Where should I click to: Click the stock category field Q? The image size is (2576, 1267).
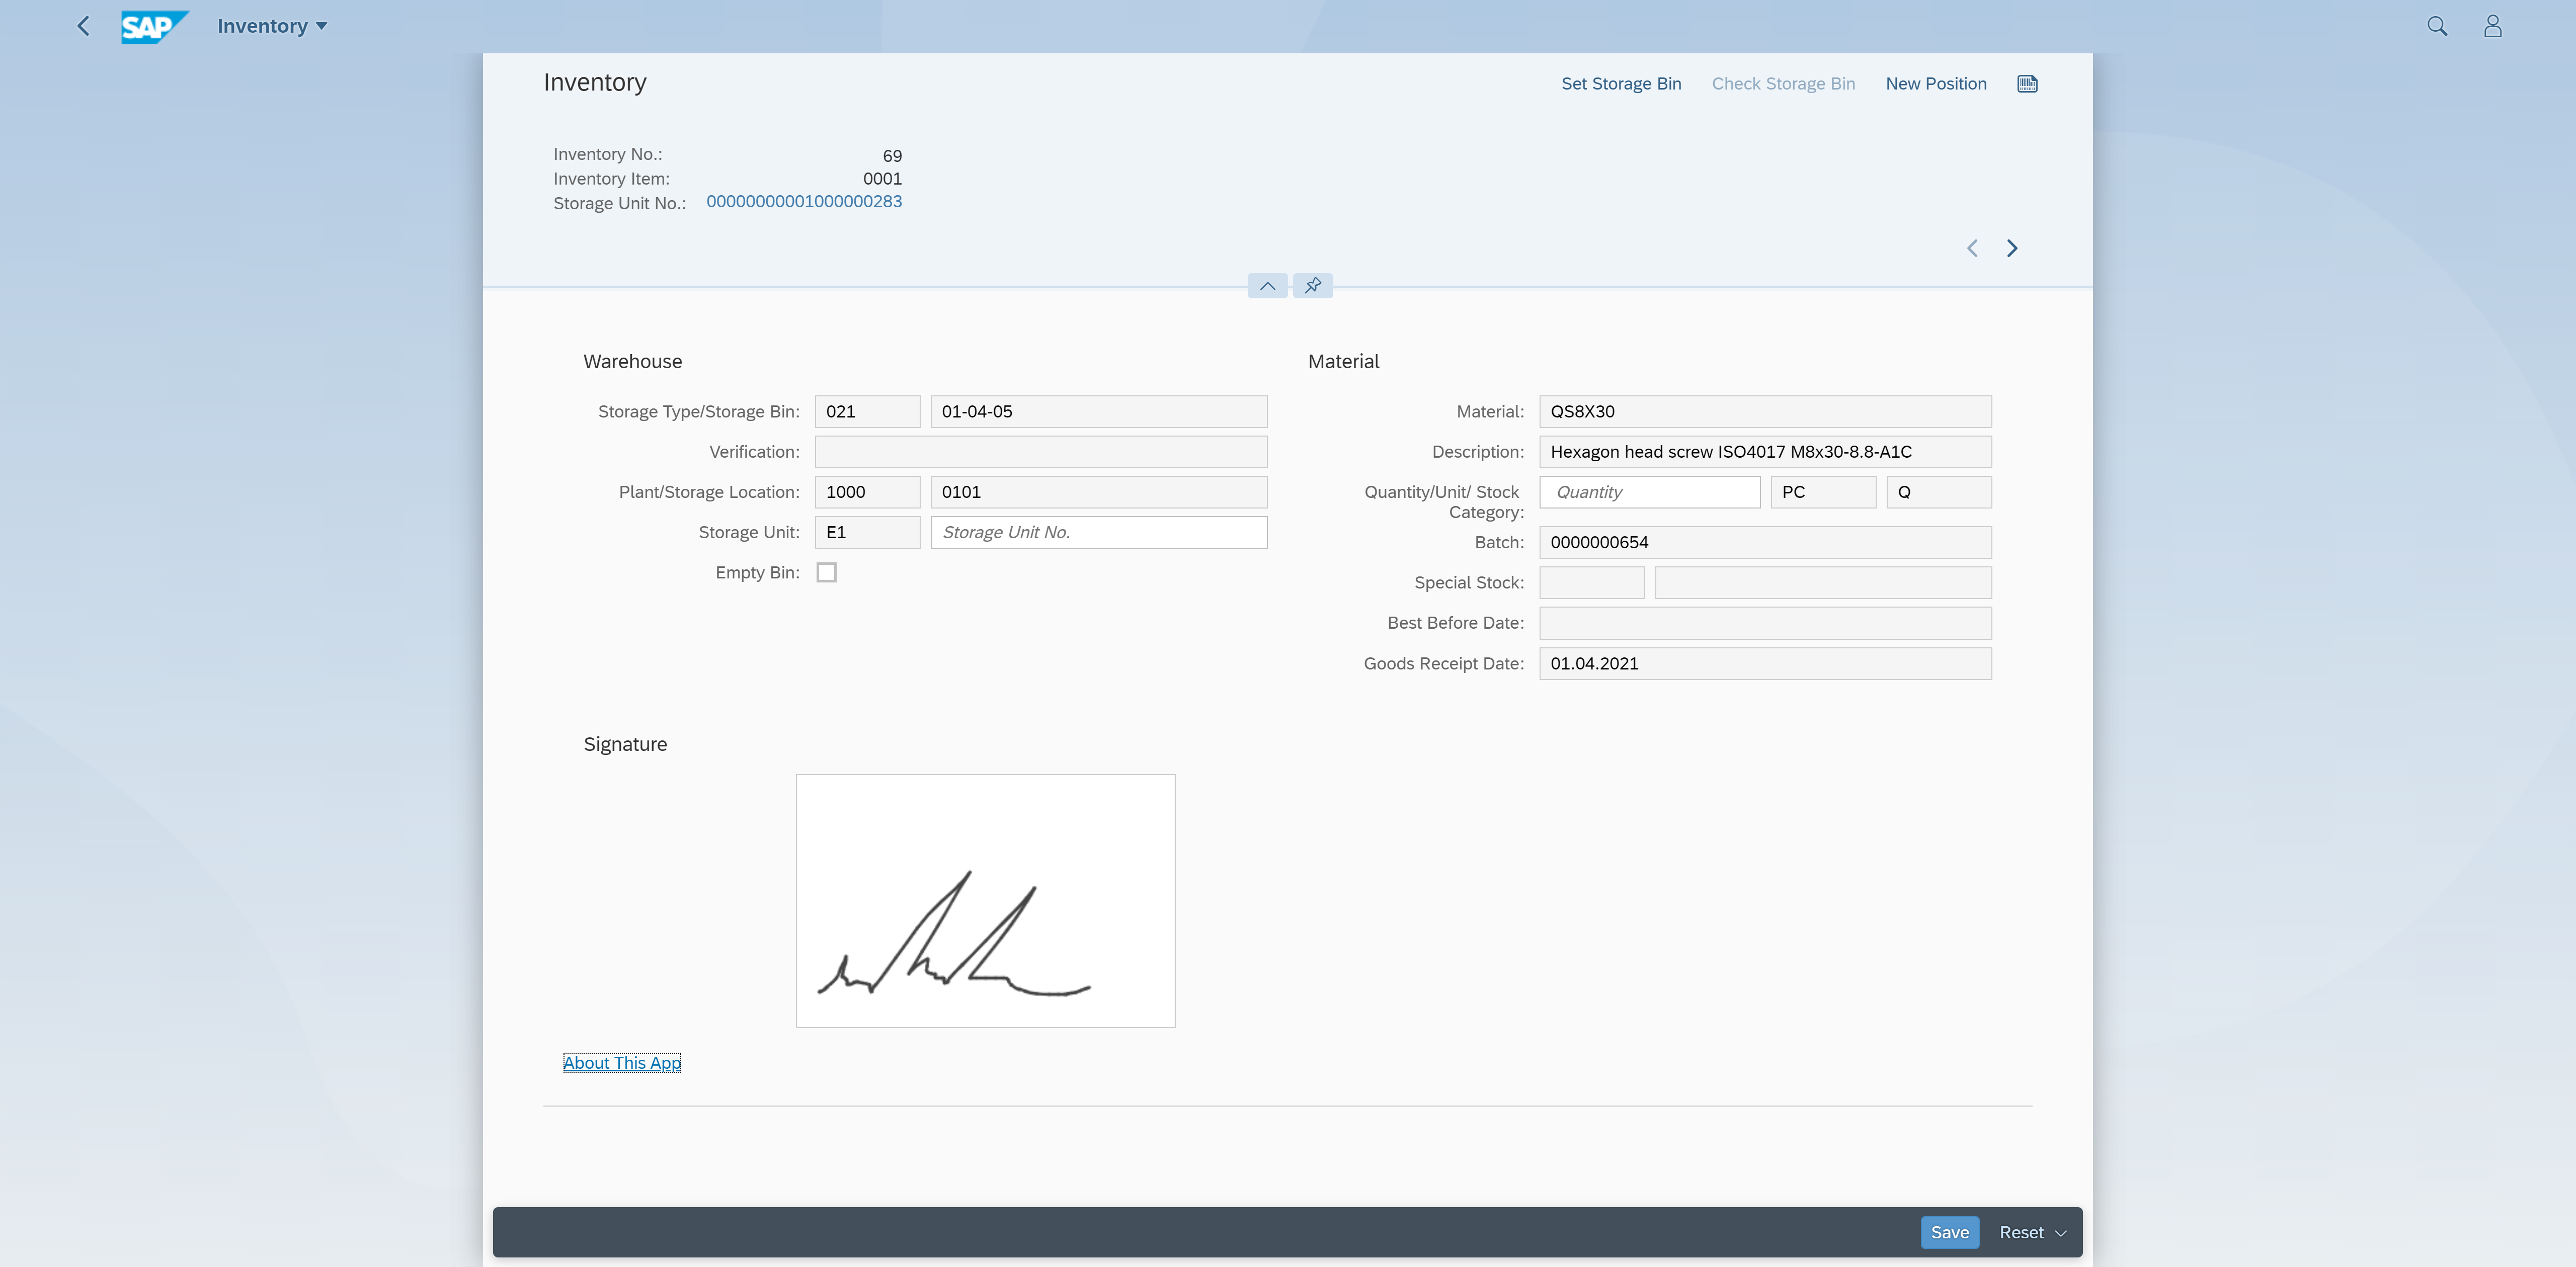coord(1939,492)
